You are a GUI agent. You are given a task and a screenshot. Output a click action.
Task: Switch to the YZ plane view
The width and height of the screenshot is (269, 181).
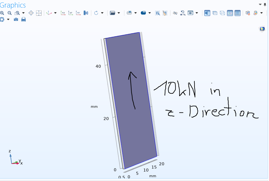[71, 13]
